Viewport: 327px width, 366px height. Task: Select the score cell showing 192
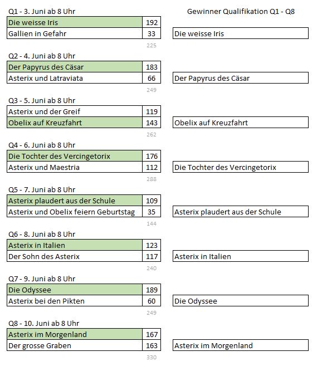click(152, 22)
